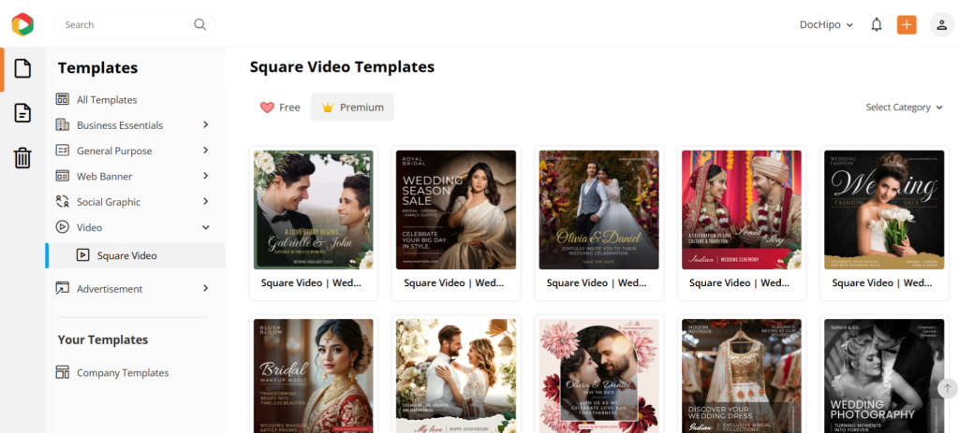Click the Web Banner icon
Viewport: 959px width, 433px height.
[x=63, y=177]
